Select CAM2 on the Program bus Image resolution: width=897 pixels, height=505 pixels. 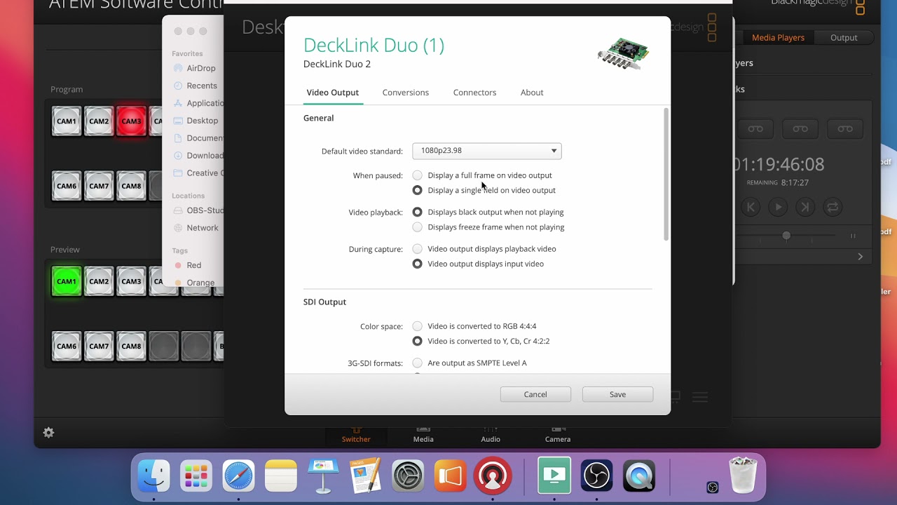tap(99, 121)
